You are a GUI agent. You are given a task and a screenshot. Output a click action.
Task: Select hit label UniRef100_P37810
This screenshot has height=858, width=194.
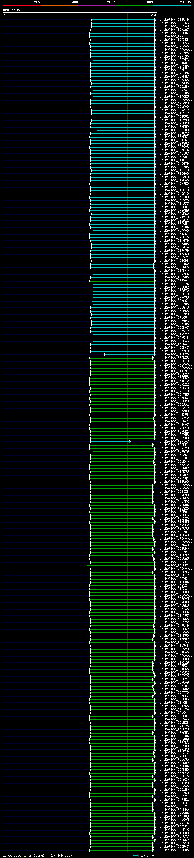(174, 465)
